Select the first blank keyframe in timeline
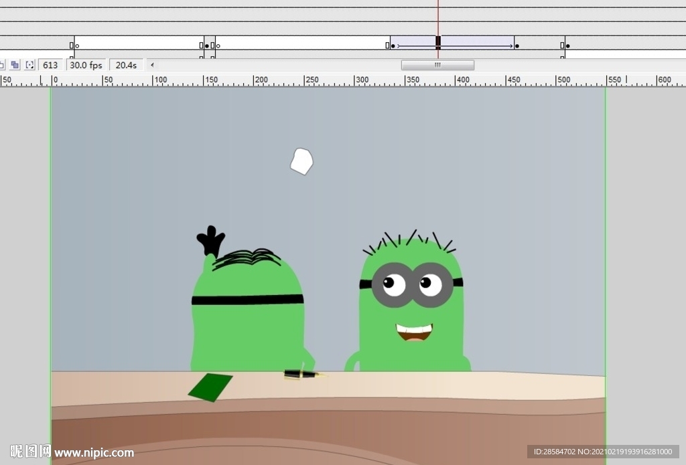686x465 pixels. (78, 45)
